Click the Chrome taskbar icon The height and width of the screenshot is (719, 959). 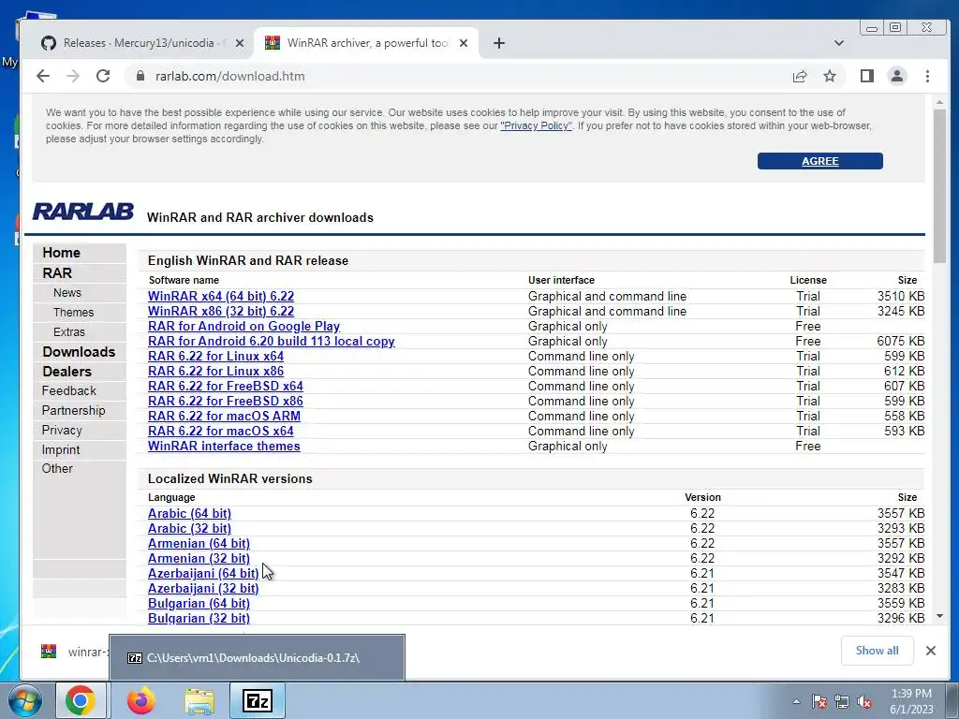coord(81,700)
